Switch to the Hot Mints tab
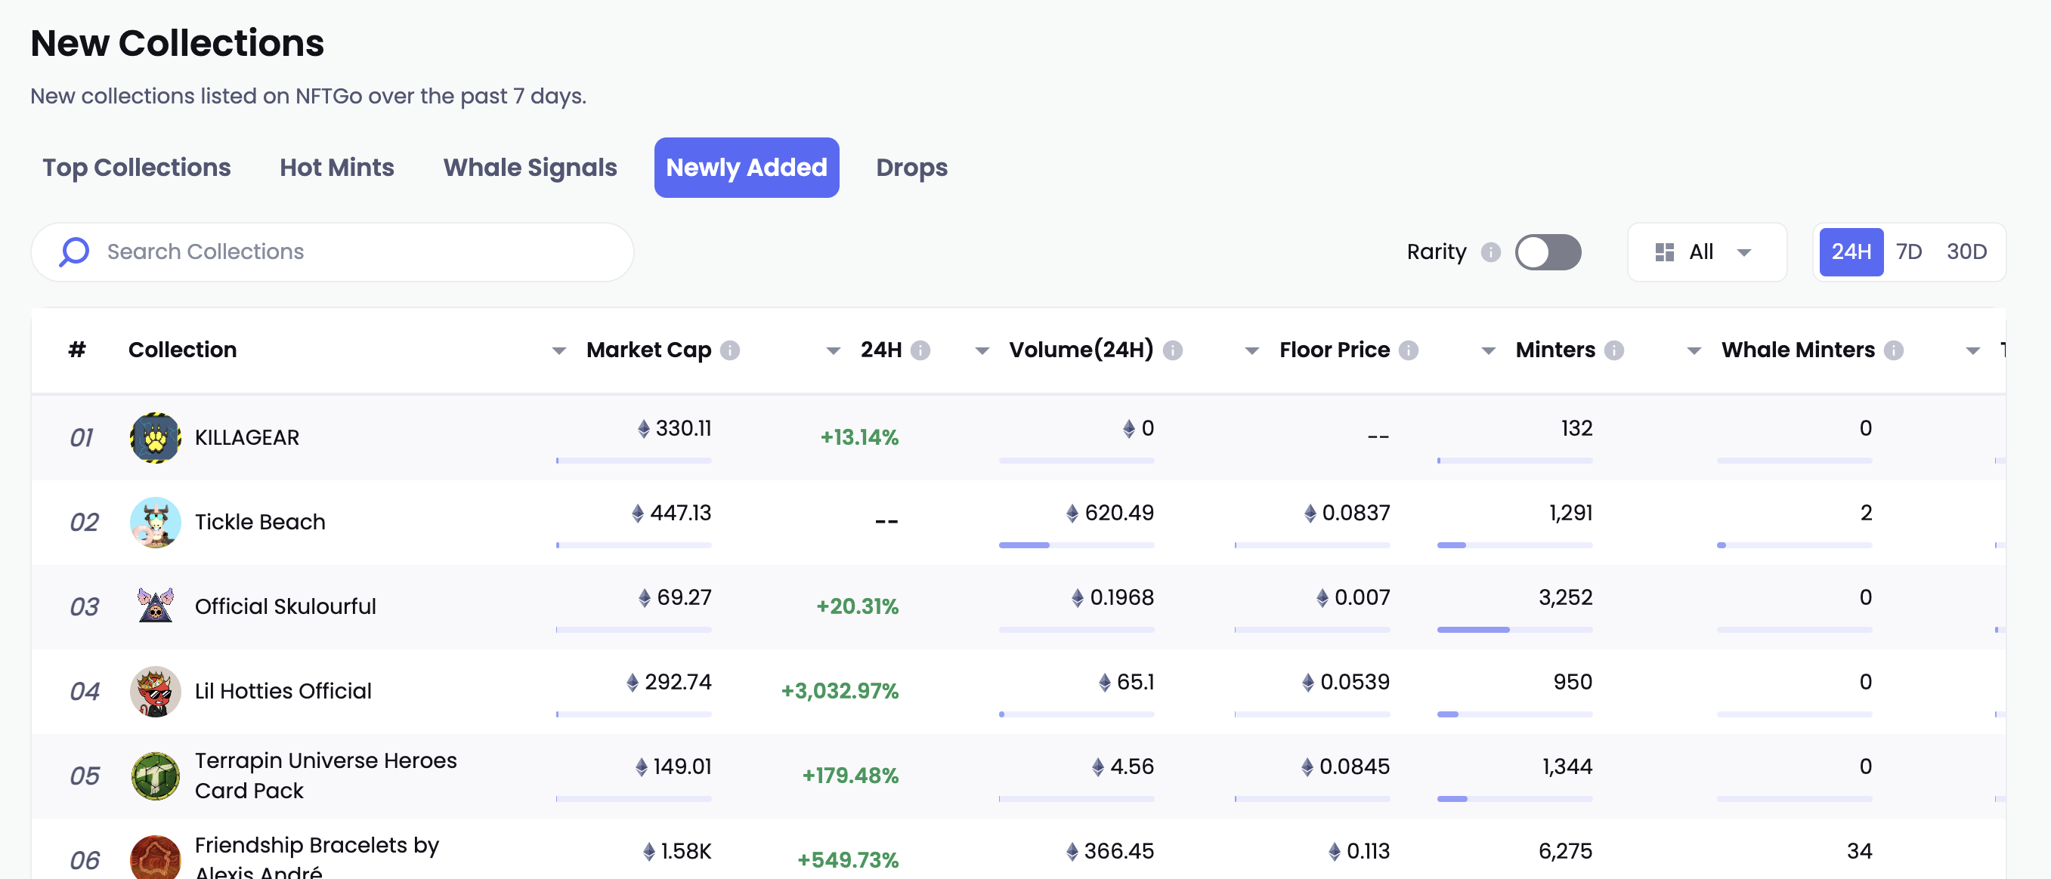2051x879 pixels. 337,168
